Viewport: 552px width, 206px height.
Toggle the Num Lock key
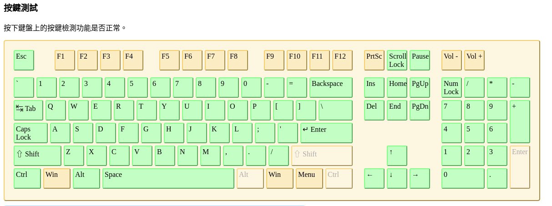451,87
